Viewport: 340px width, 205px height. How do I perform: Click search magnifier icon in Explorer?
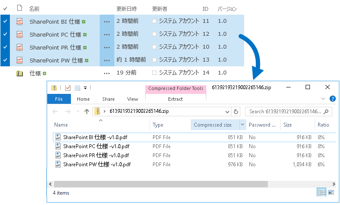326,112
